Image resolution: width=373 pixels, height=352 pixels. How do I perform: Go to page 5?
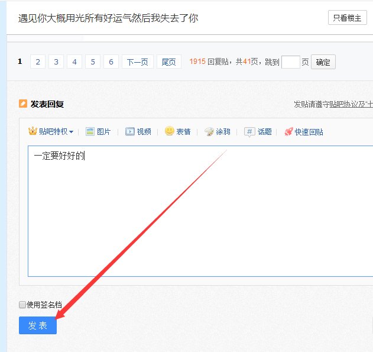click(93, 62)
